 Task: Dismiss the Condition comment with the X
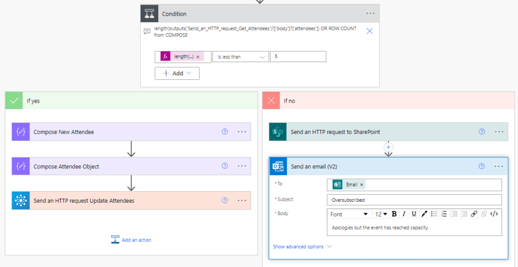(370, 31)
